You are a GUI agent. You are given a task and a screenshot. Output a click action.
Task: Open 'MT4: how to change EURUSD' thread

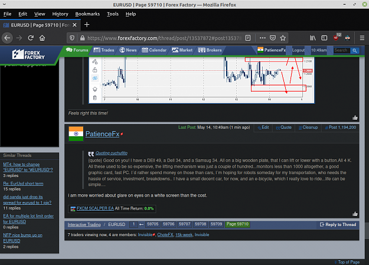click(28, 167)
